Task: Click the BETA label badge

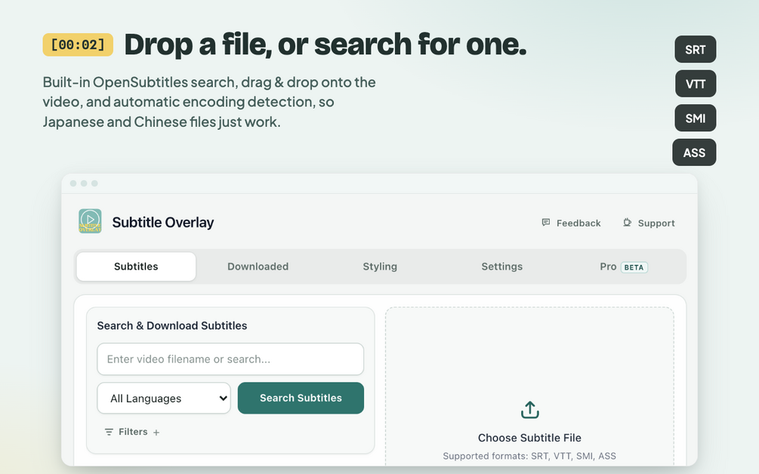Action: pyautogui.click(x=634, y=267)
